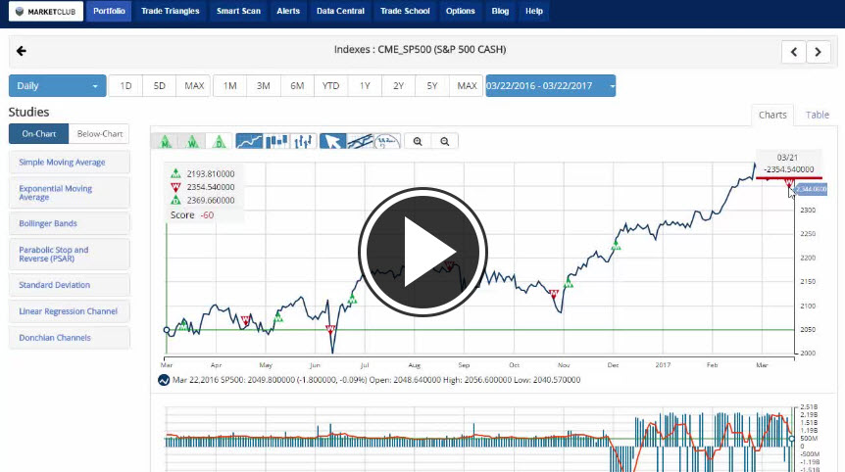Click the back arrow icon
845x472 pixels.
pos(21,51)
